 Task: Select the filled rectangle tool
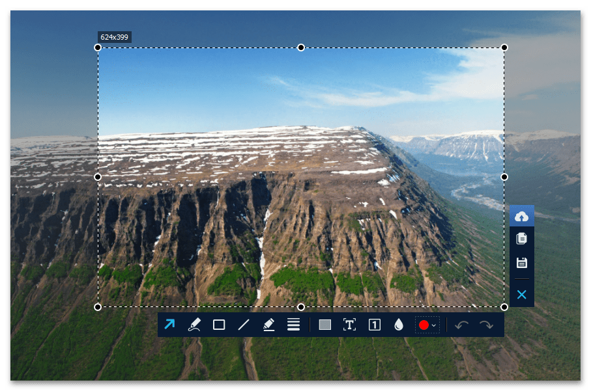[324, 325]
